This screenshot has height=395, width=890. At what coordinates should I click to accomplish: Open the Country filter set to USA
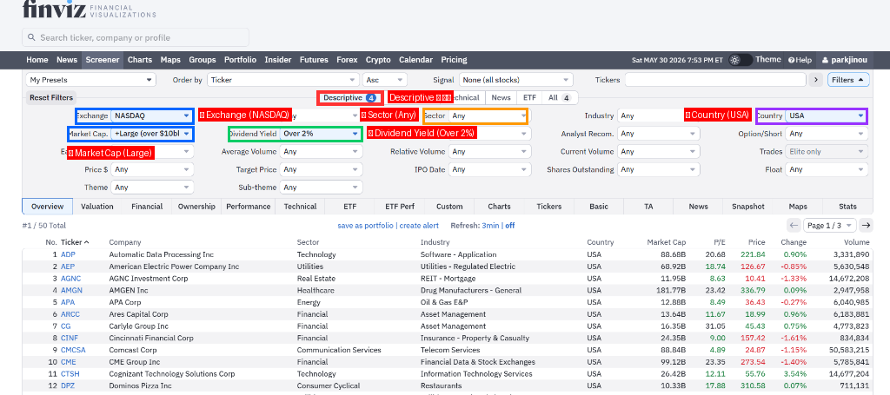click(x=827, y=115)
